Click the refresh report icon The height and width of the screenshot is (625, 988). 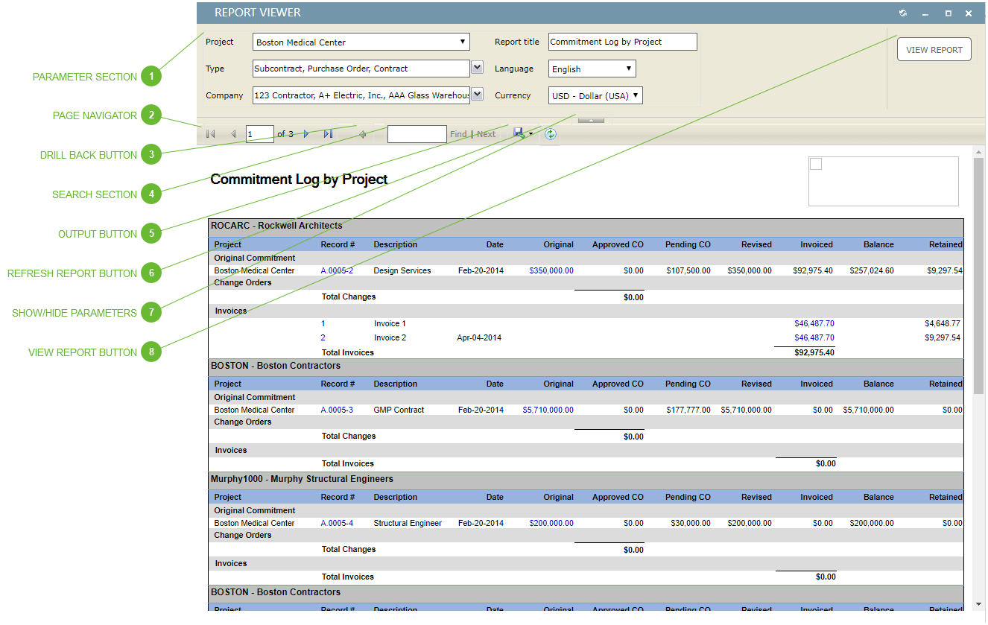click(x=550, y=134)
